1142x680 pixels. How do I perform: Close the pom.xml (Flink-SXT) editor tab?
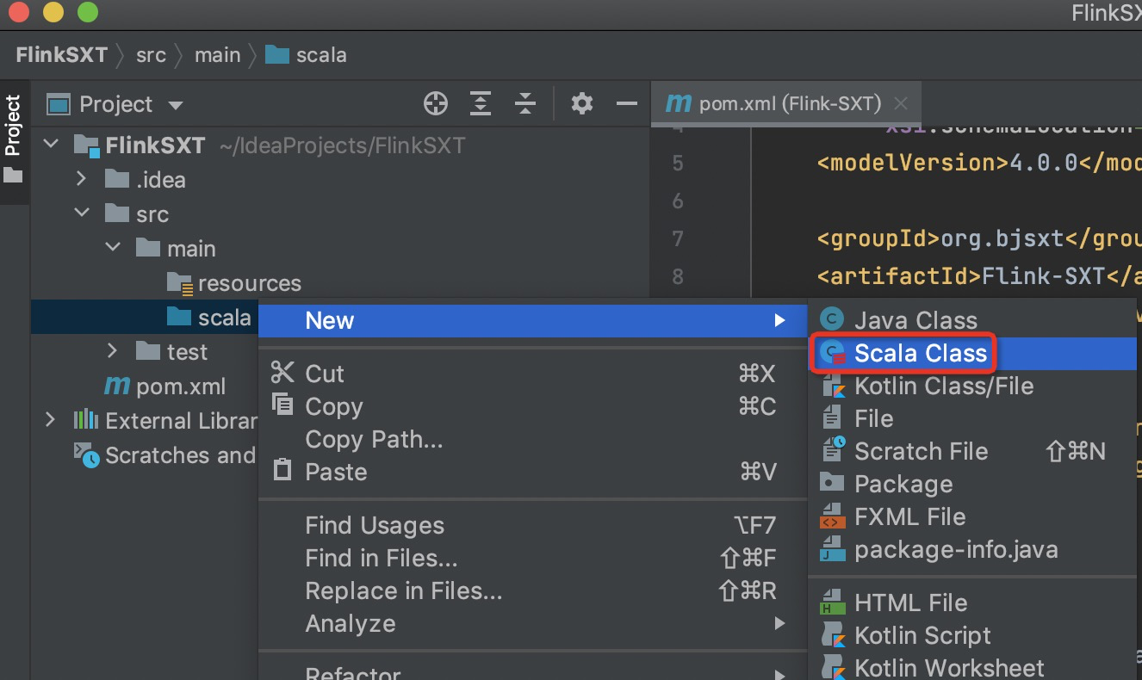click(x=901, y=104)
